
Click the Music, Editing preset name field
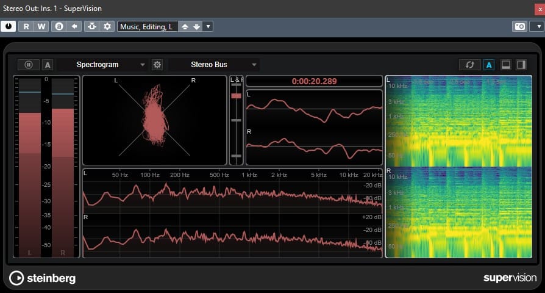pos(146,26)
